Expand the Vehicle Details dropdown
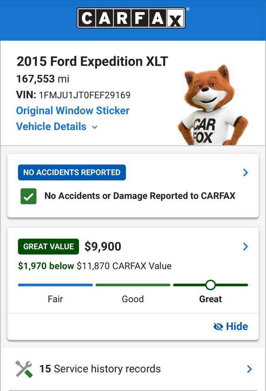Viewport: 266px width, 391px height. 51,127
